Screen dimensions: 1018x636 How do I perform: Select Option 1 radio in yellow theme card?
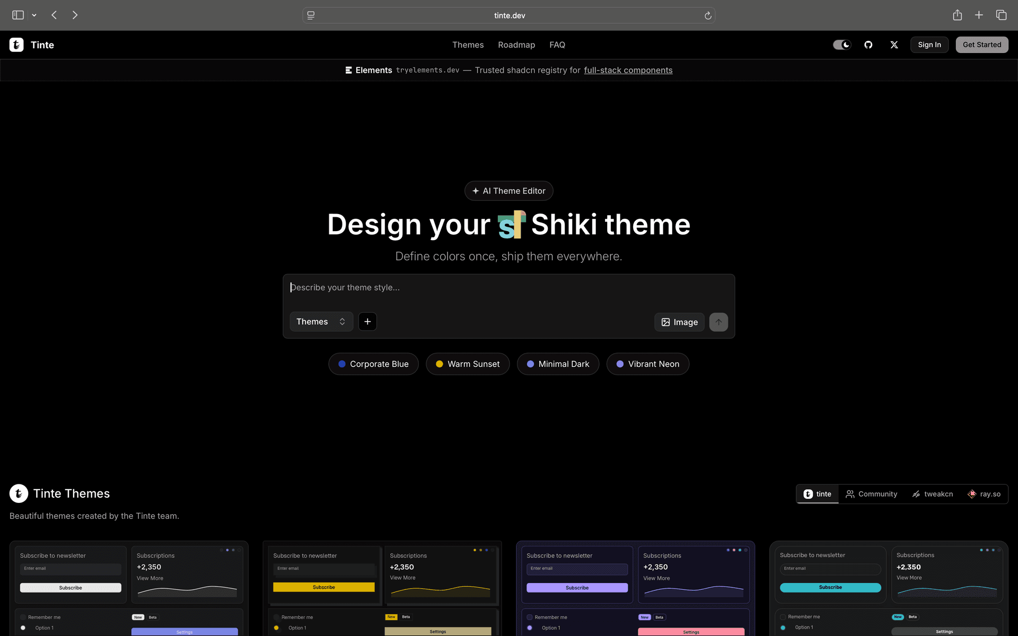pos(276,628)
